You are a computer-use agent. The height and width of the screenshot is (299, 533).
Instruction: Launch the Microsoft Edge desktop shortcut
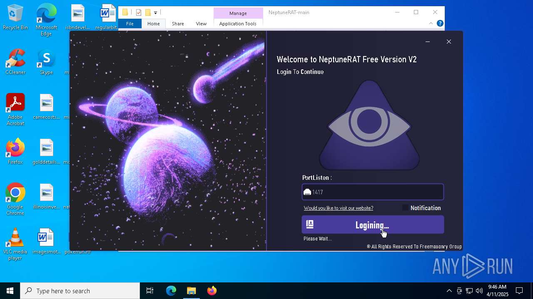click(x=46, y=20)
